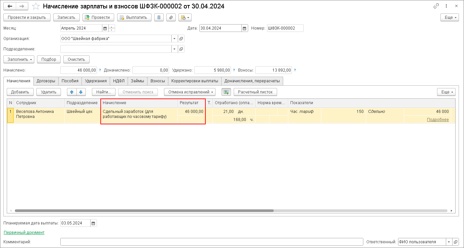Select the Швейный цех department cell
Viewport: 464px width, 248px height.
82,115
